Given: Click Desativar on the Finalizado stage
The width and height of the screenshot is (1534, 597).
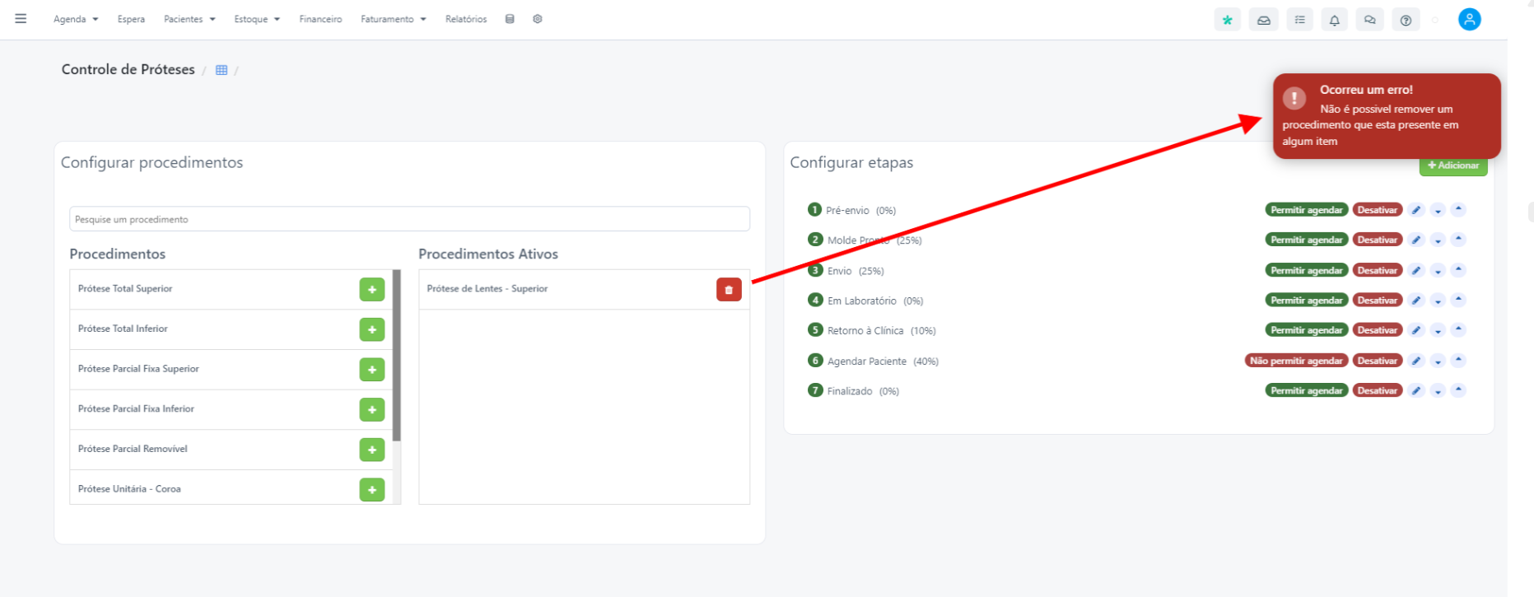Looking at the screenshot, I should (1378, 390).
